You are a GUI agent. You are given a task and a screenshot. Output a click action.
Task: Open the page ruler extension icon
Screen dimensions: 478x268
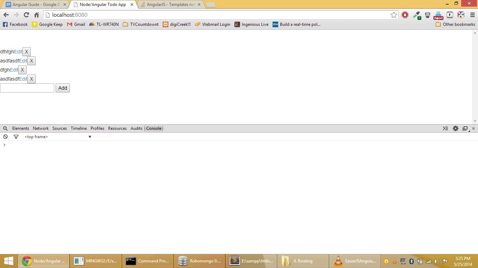tap(450, 15)
